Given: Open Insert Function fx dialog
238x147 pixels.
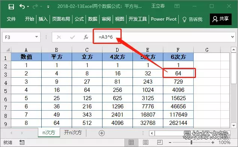Looking at the screenshot, I should tap(86, 37).
